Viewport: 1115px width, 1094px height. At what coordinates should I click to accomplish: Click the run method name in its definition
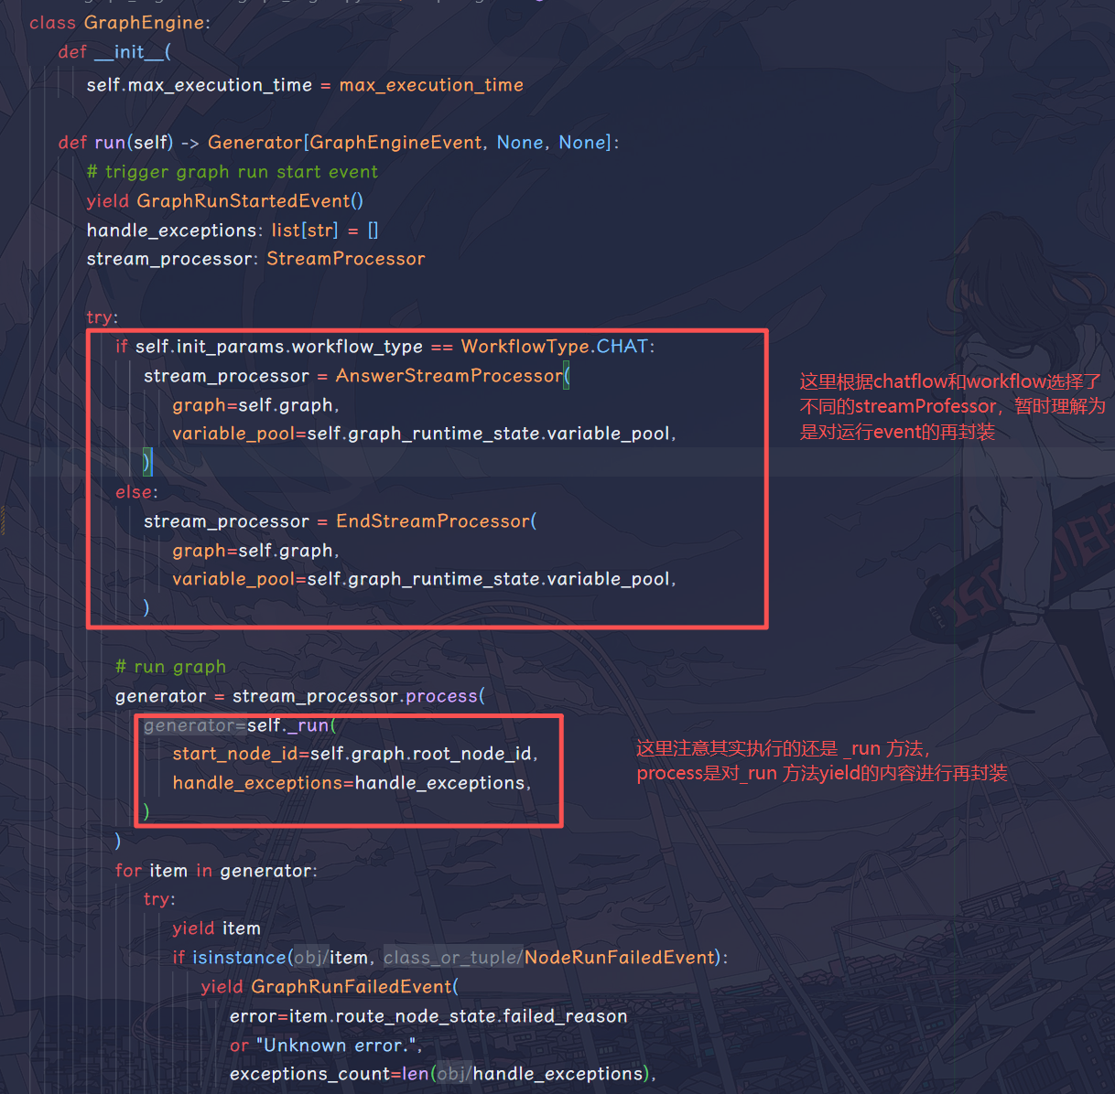point(110,143)
